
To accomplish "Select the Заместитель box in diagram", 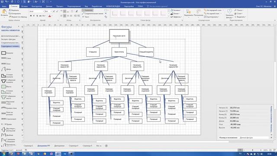I will tap(119, 52).
